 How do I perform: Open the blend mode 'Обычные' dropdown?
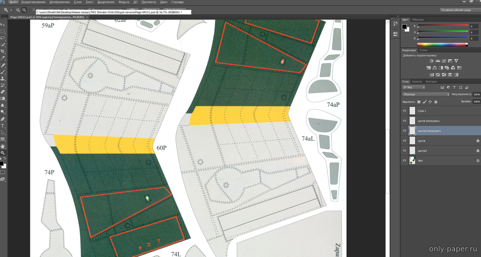tap(426, 94)
